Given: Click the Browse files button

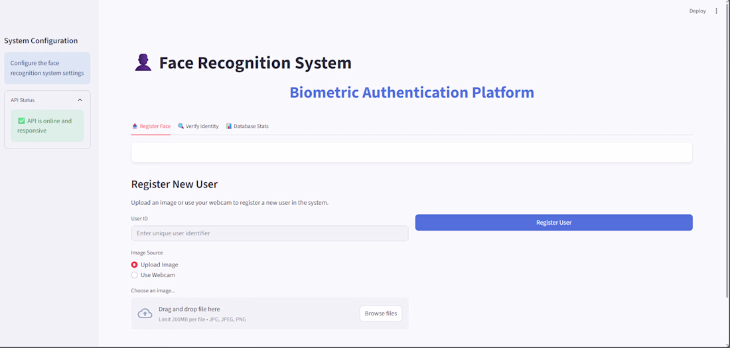Looking at the screenshot, I should (x=381, y=314).
